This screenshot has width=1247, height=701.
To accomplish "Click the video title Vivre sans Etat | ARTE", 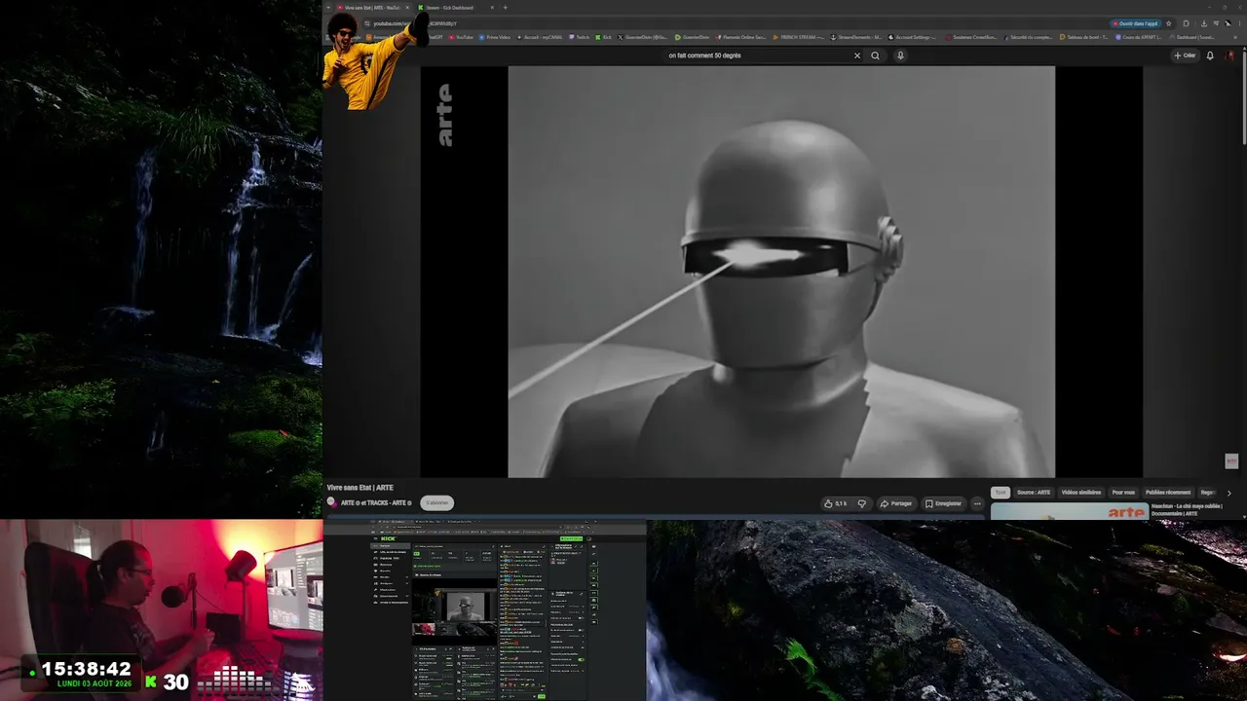I will 360,488.
